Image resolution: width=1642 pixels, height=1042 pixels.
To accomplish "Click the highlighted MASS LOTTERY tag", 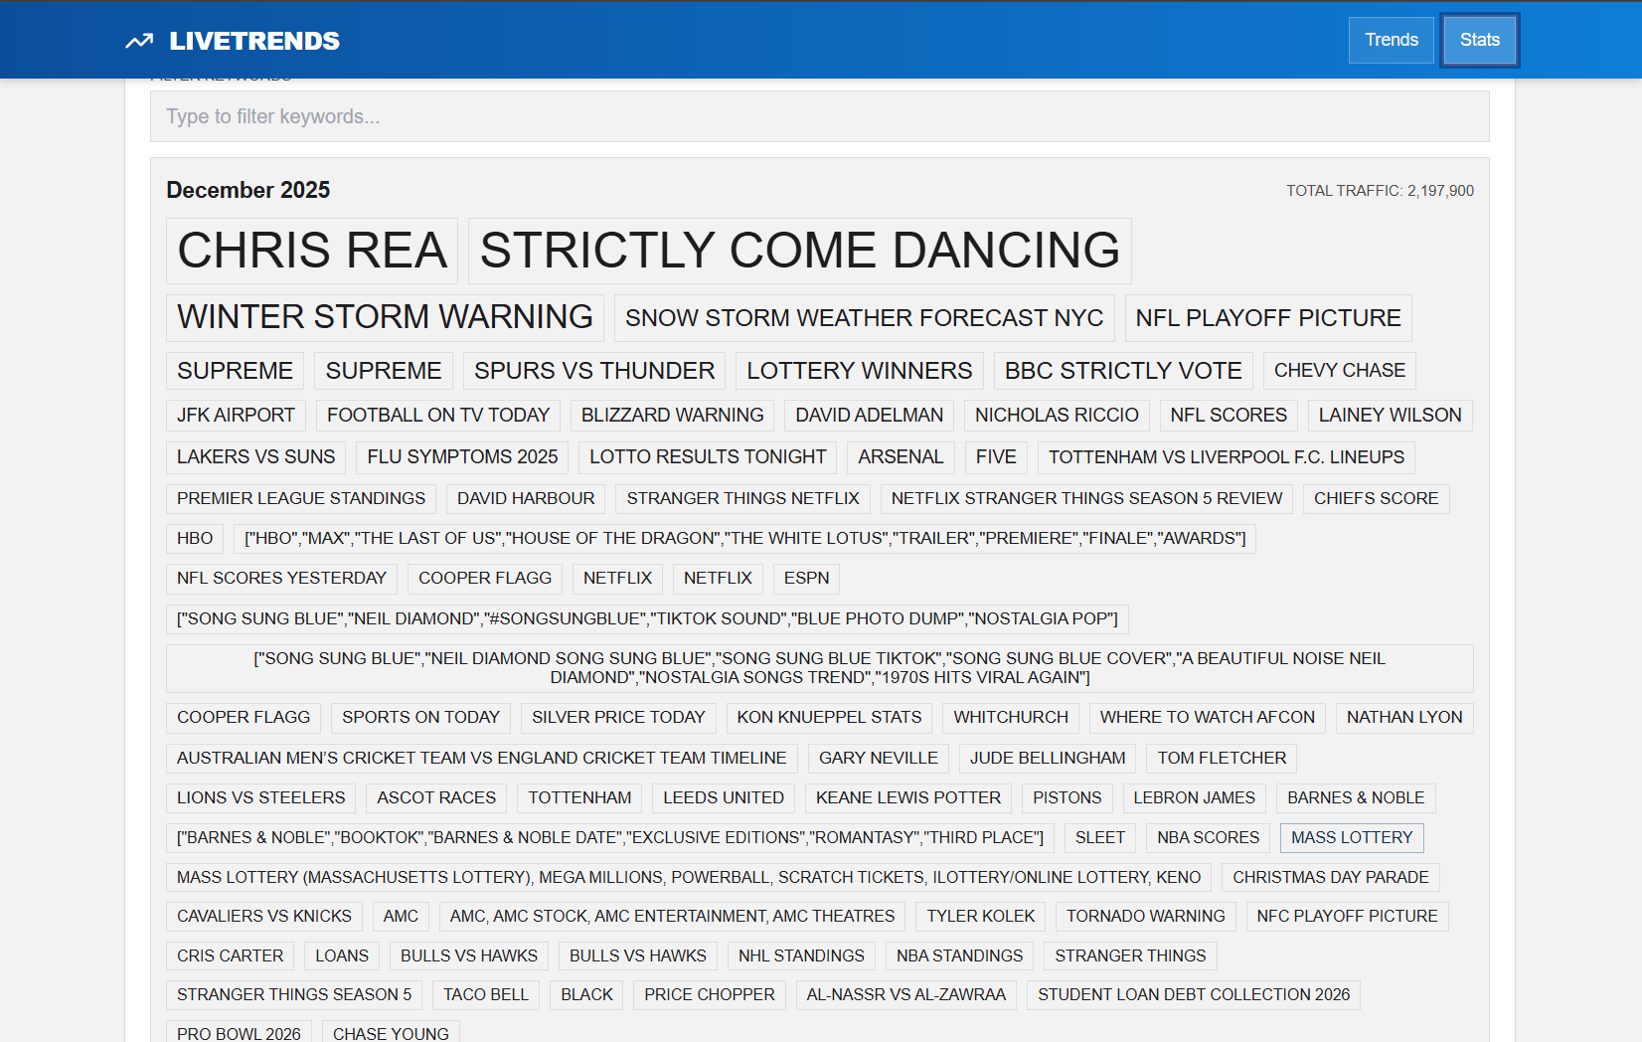I will coord(1352,838).
